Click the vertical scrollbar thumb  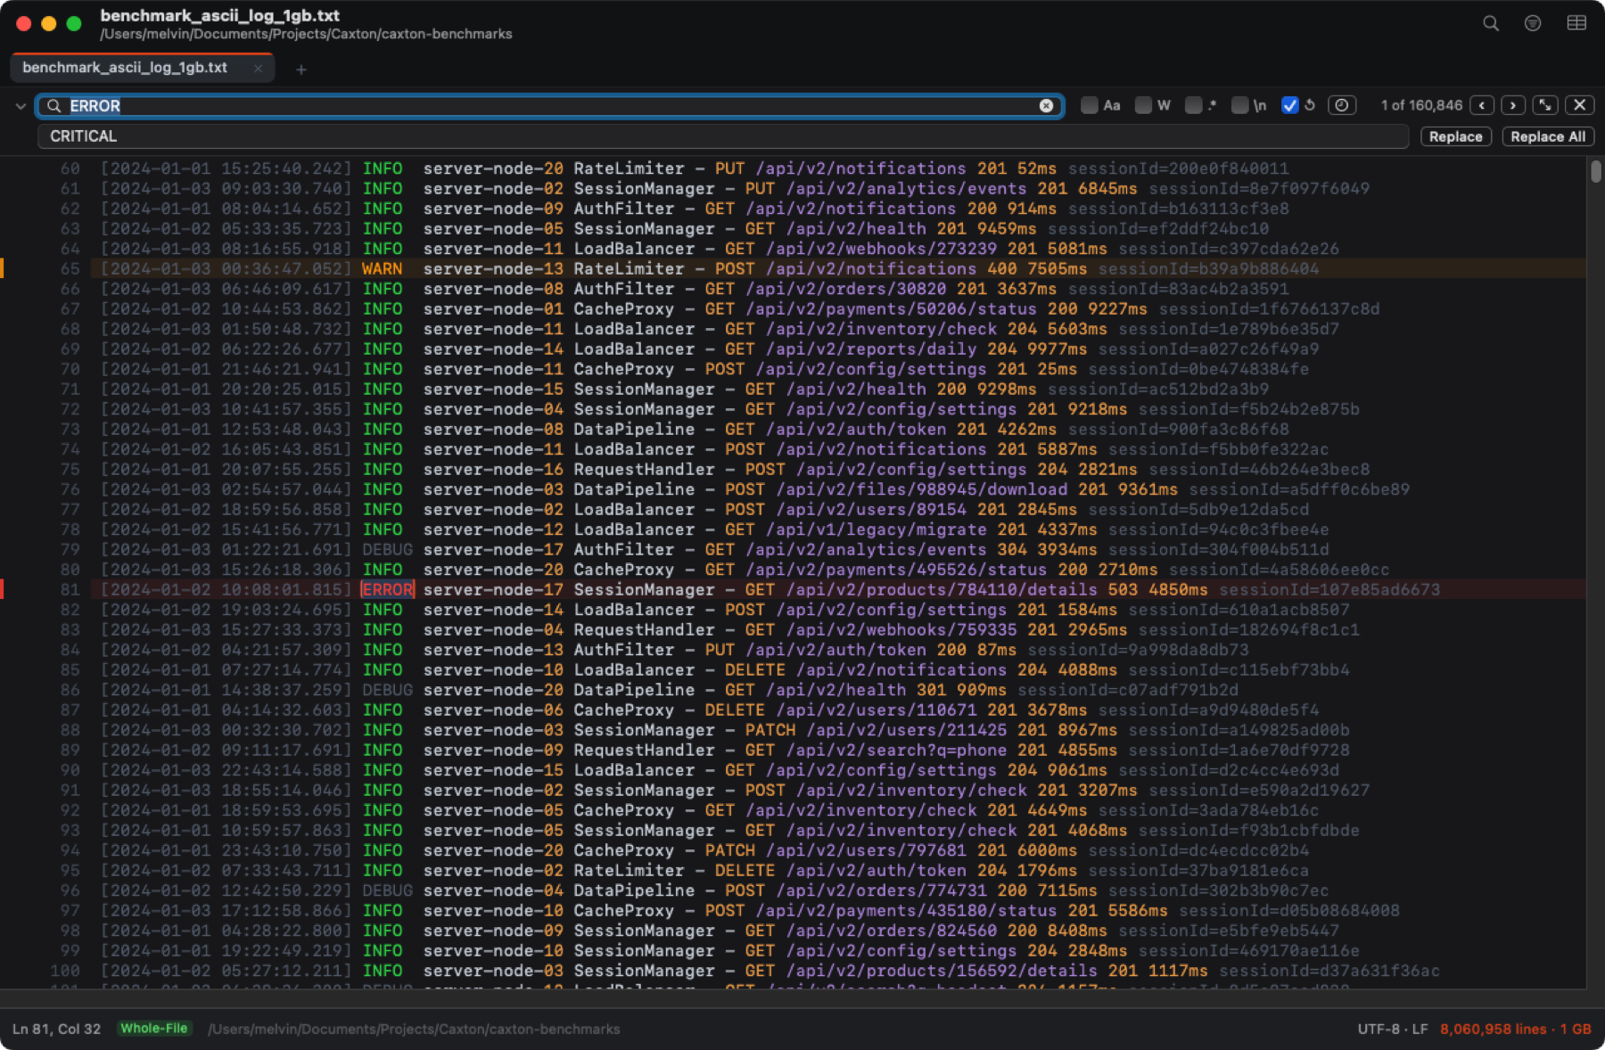1595,170
